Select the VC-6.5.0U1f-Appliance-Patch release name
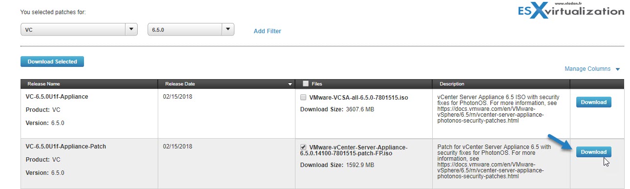Image resolution: width=630 pixels, height=189 pixels. [x=66, y=147]
